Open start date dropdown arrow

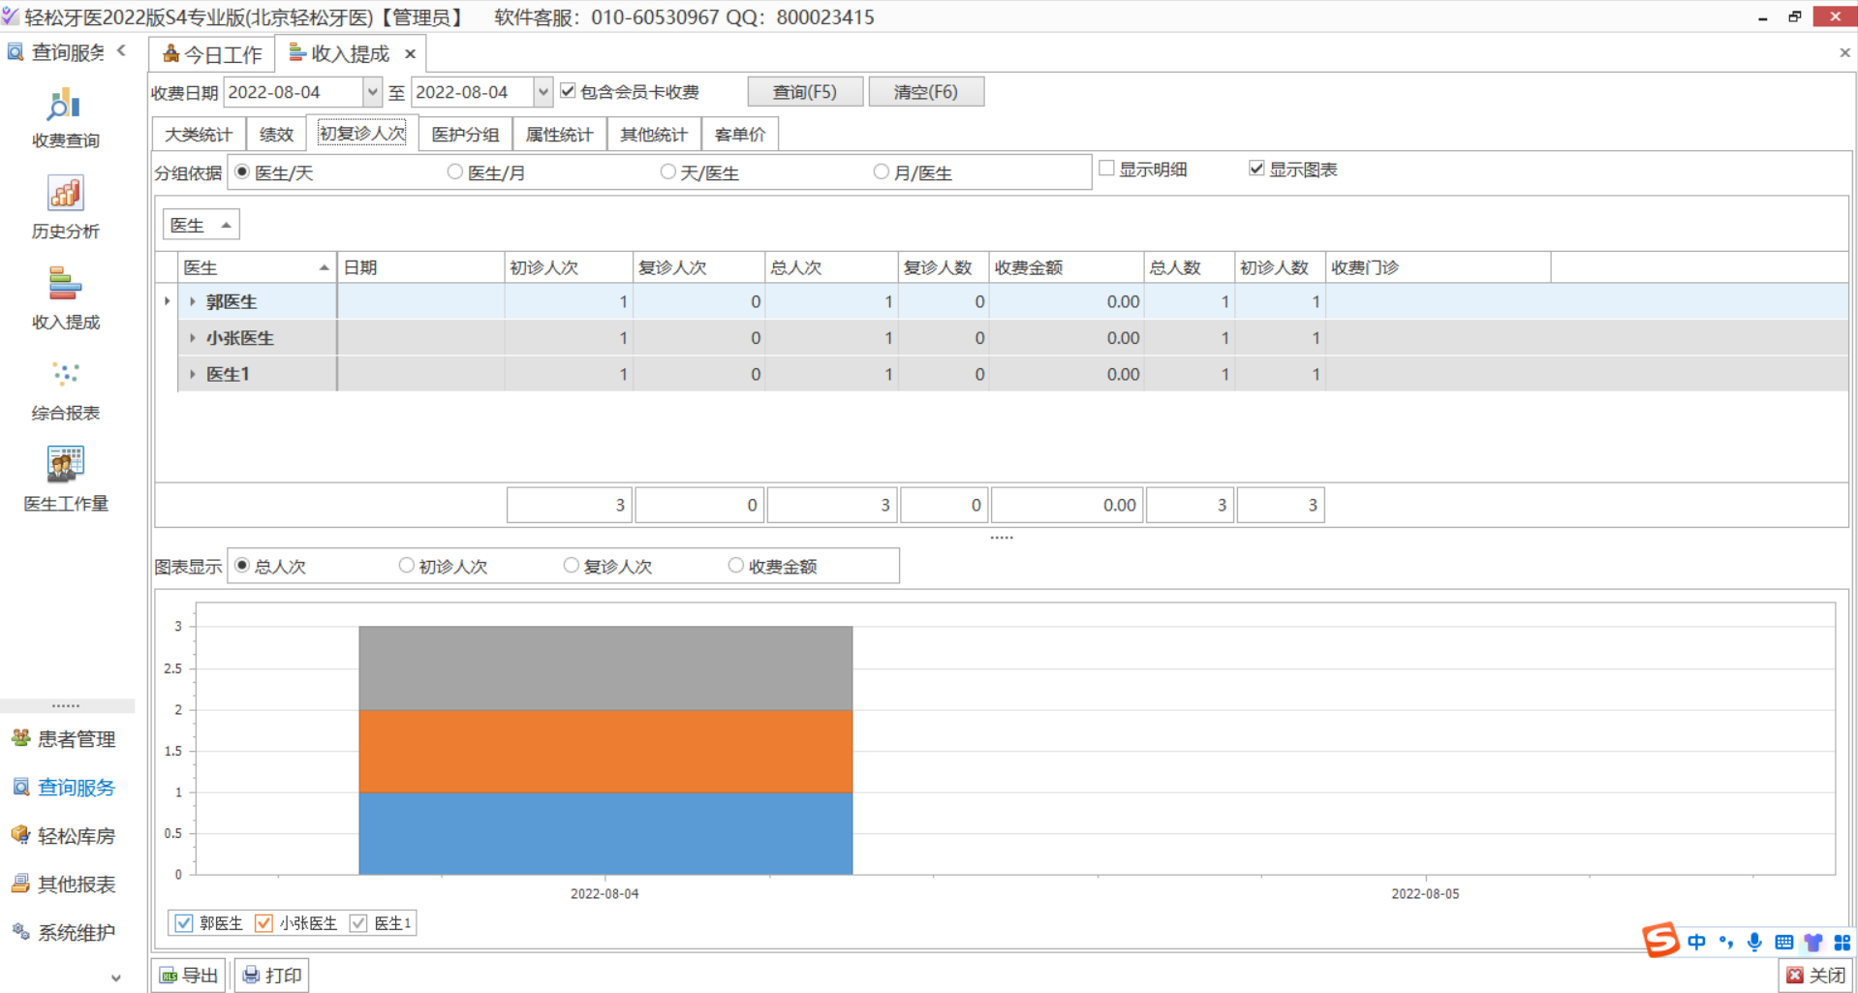(x=372, y=92)
